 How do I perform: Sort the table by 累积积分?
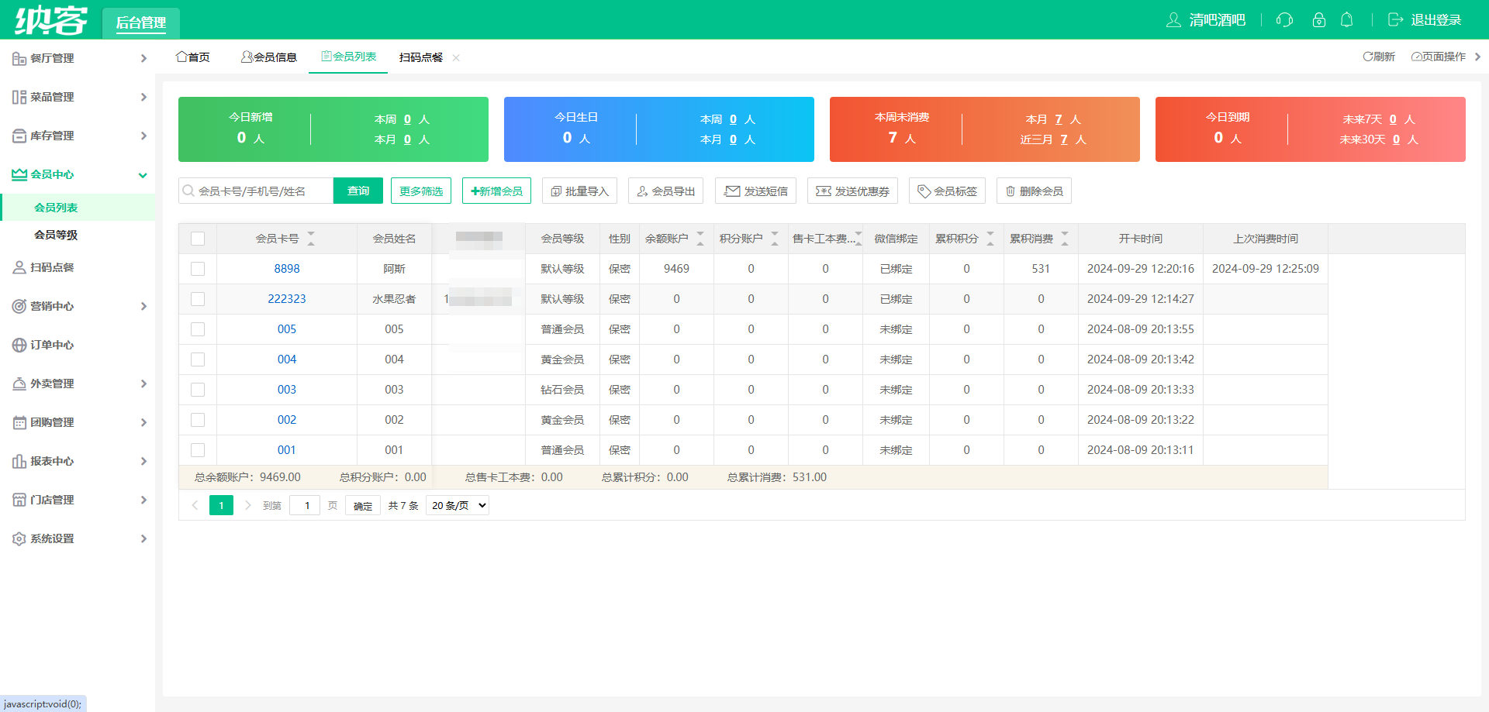coord(990,239)
